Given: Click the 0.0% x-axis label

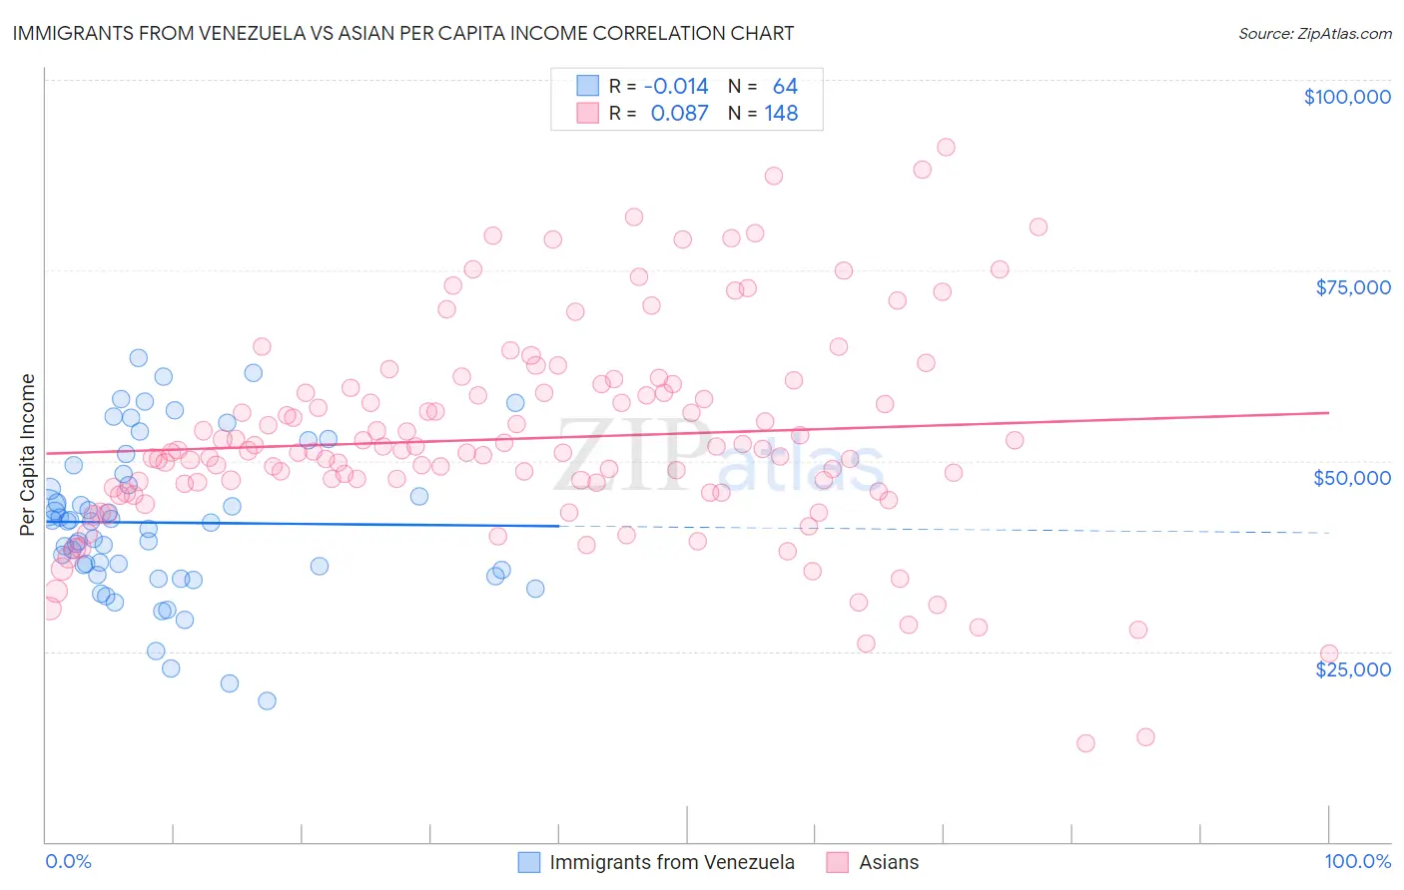Looking at the screenshot, I should coord(68,861).
